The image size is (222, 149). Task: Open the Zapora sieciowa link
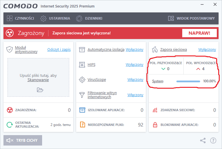tap(173, 50)
